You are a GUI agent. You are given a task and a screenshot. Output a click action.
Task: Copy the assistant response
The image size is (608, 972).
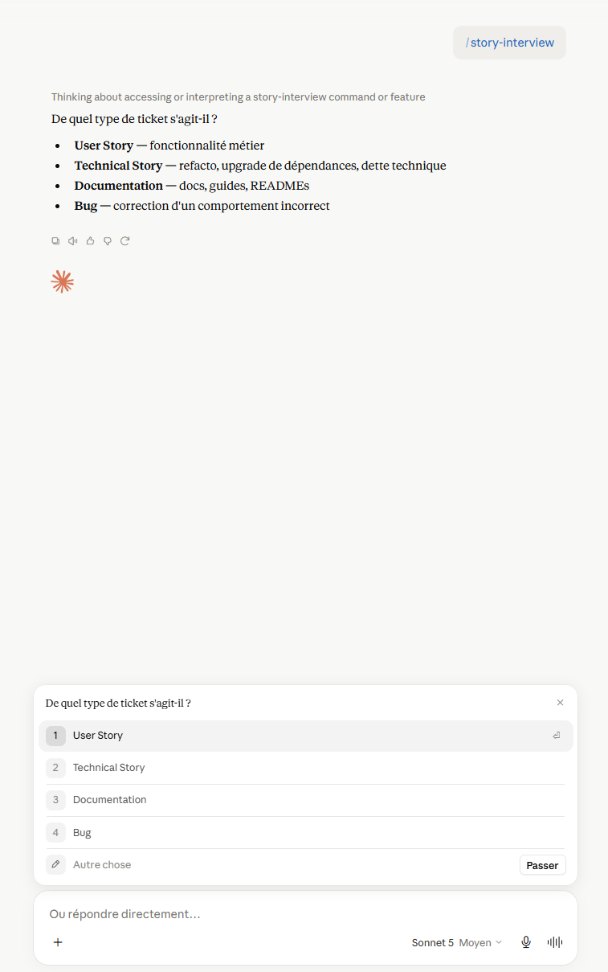pyautogui.click(x=55, y=240)
